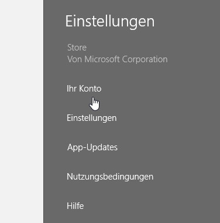Screen dimensions: 220x223
Task: Click the empty panel area right of App-Updates
Action: point(169,147)
